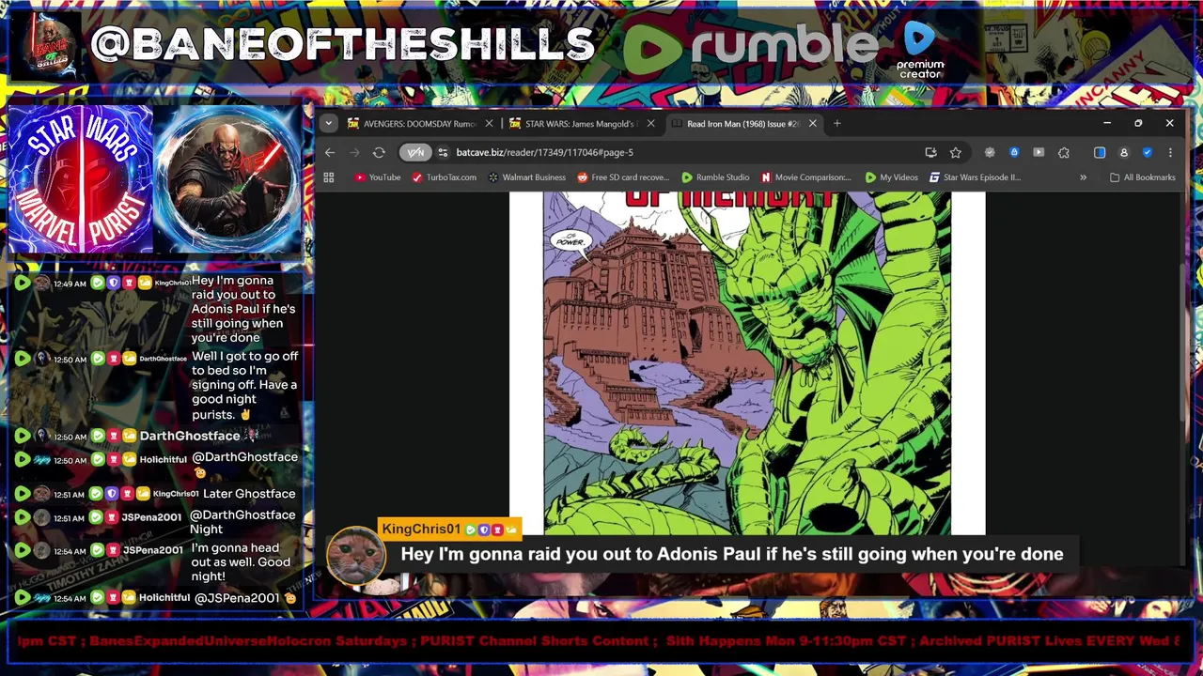Viewport: 1203px width, 676px height.
Task: Click the install/cast icon in address bar
Action: pyautogui.click(x=930, y=152)
